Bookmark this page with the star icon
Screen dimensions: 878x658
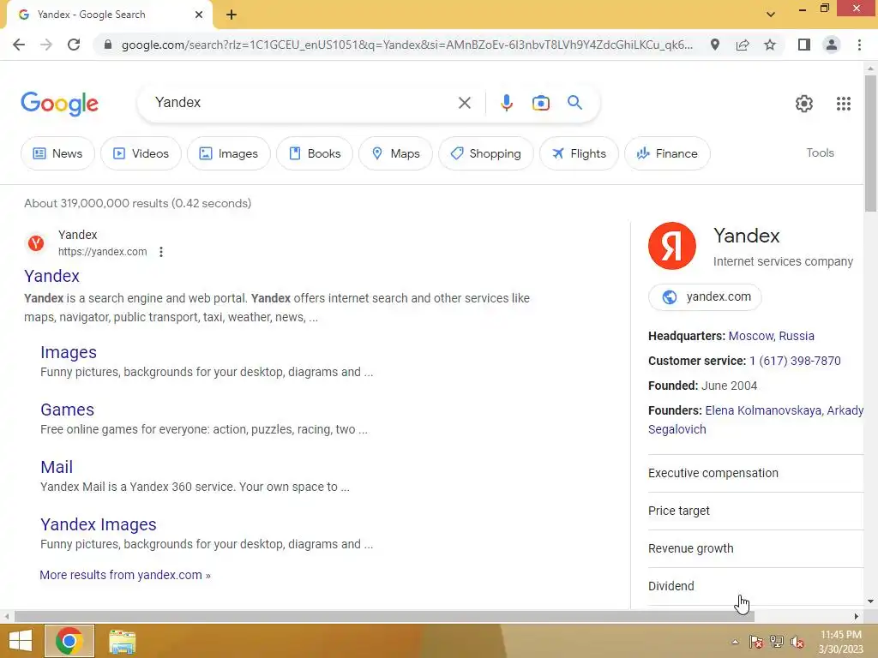coord(770,45)
